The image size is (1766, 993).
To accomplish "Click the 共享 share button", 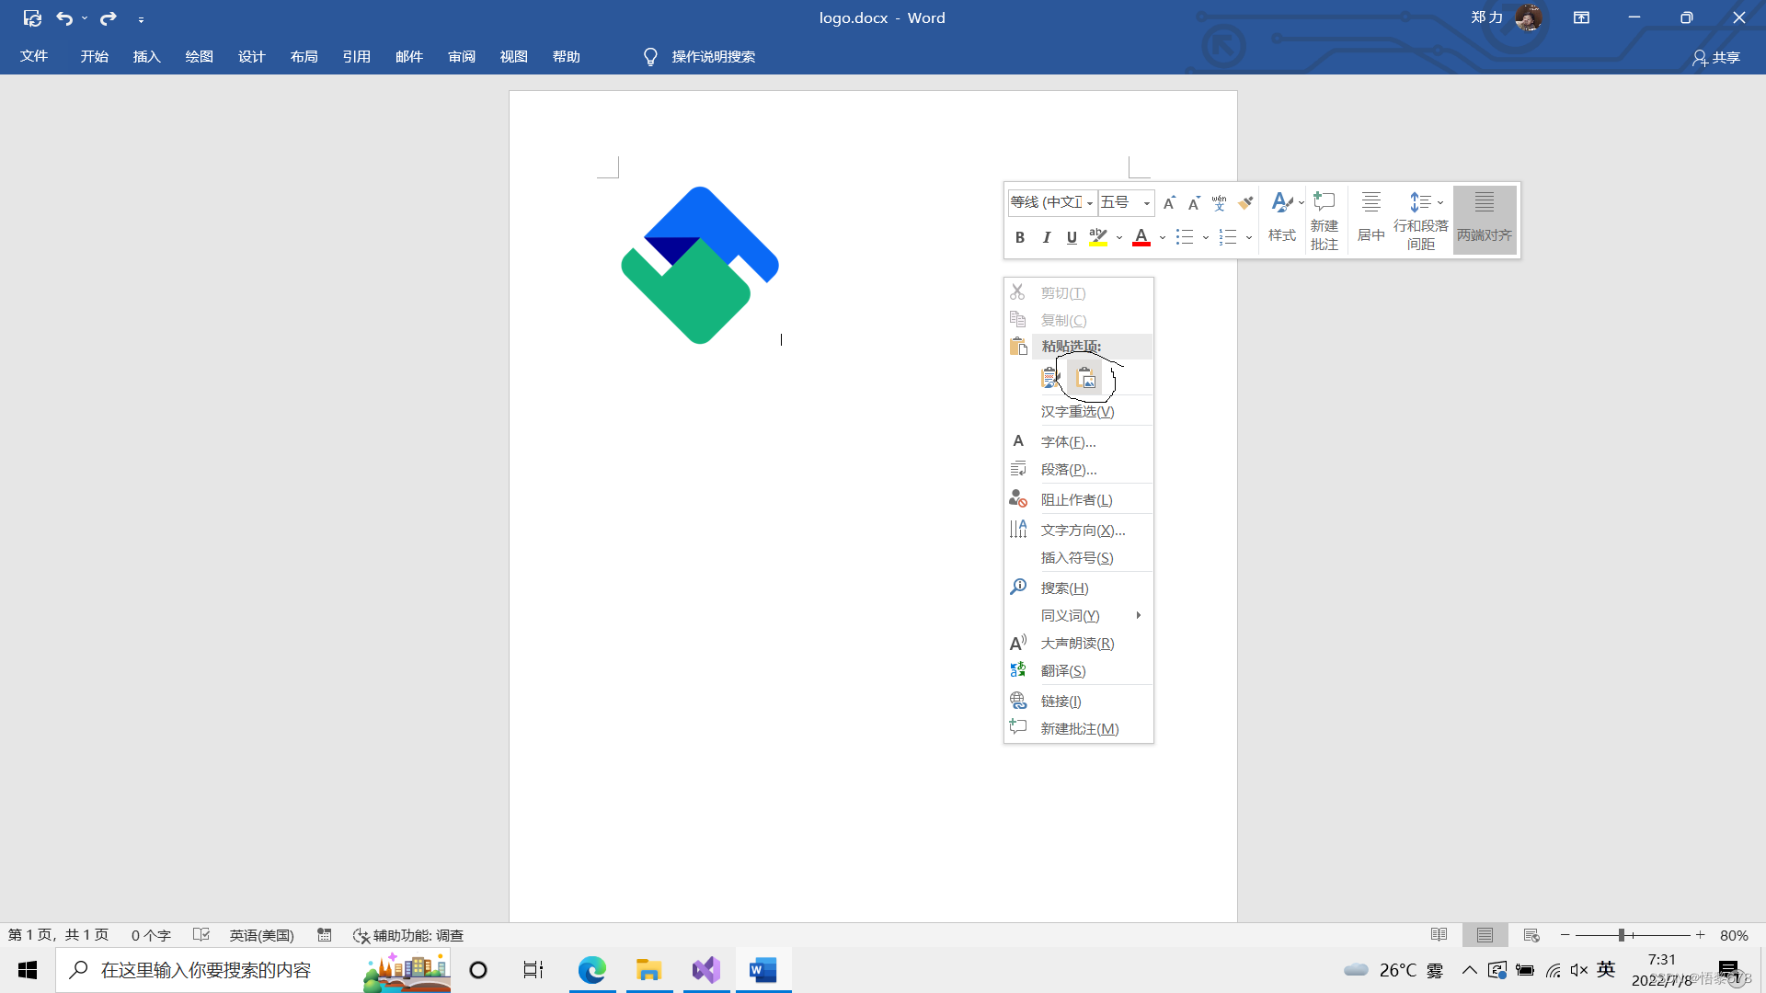I will tap(1716, 57).
